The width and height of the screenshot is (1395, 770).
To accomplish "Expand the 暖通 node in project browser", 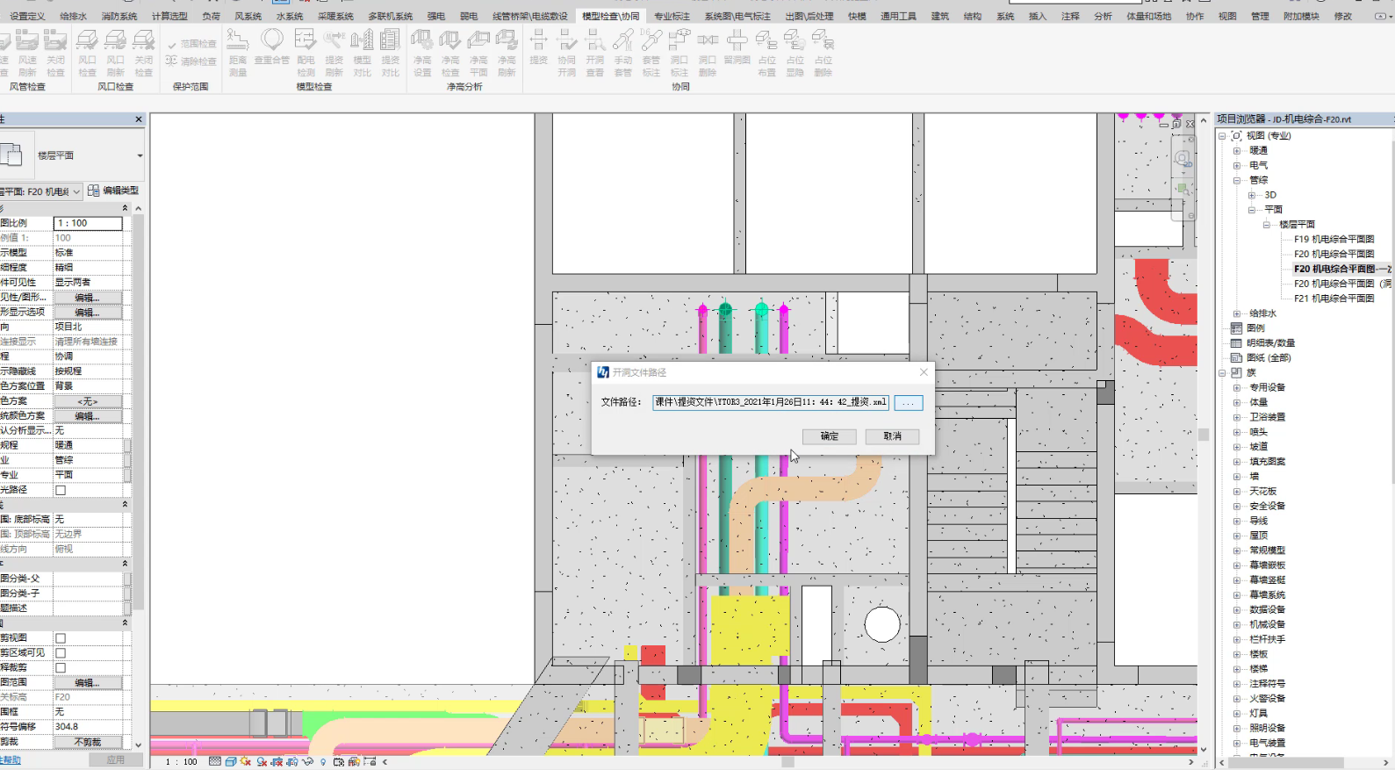I will [x=1237, y=150].
